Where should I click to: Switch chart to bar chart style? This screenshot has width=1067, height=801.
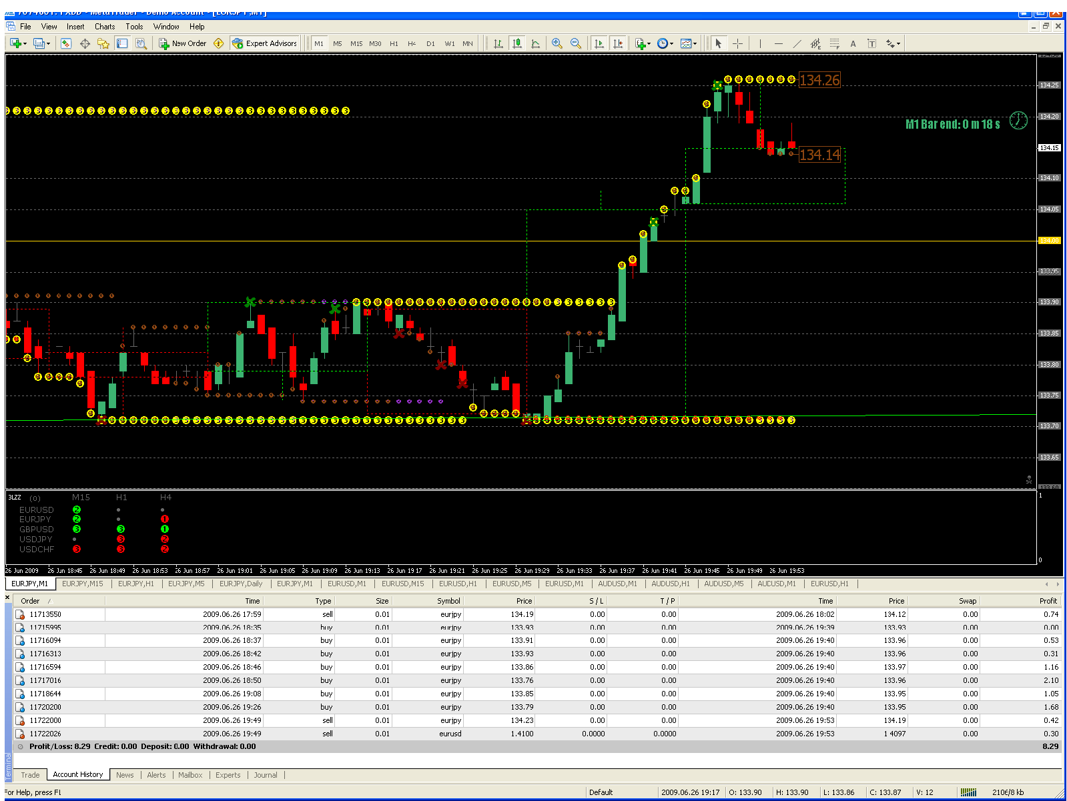coord(498,43)
